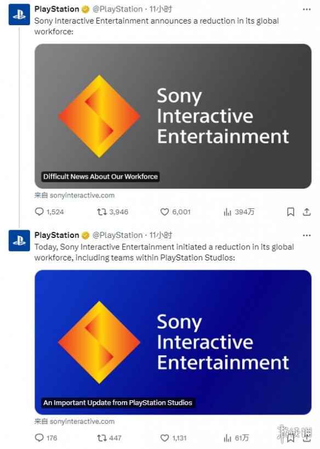
Task: Share the first PlayStation tweet
Action: point(306,212)
